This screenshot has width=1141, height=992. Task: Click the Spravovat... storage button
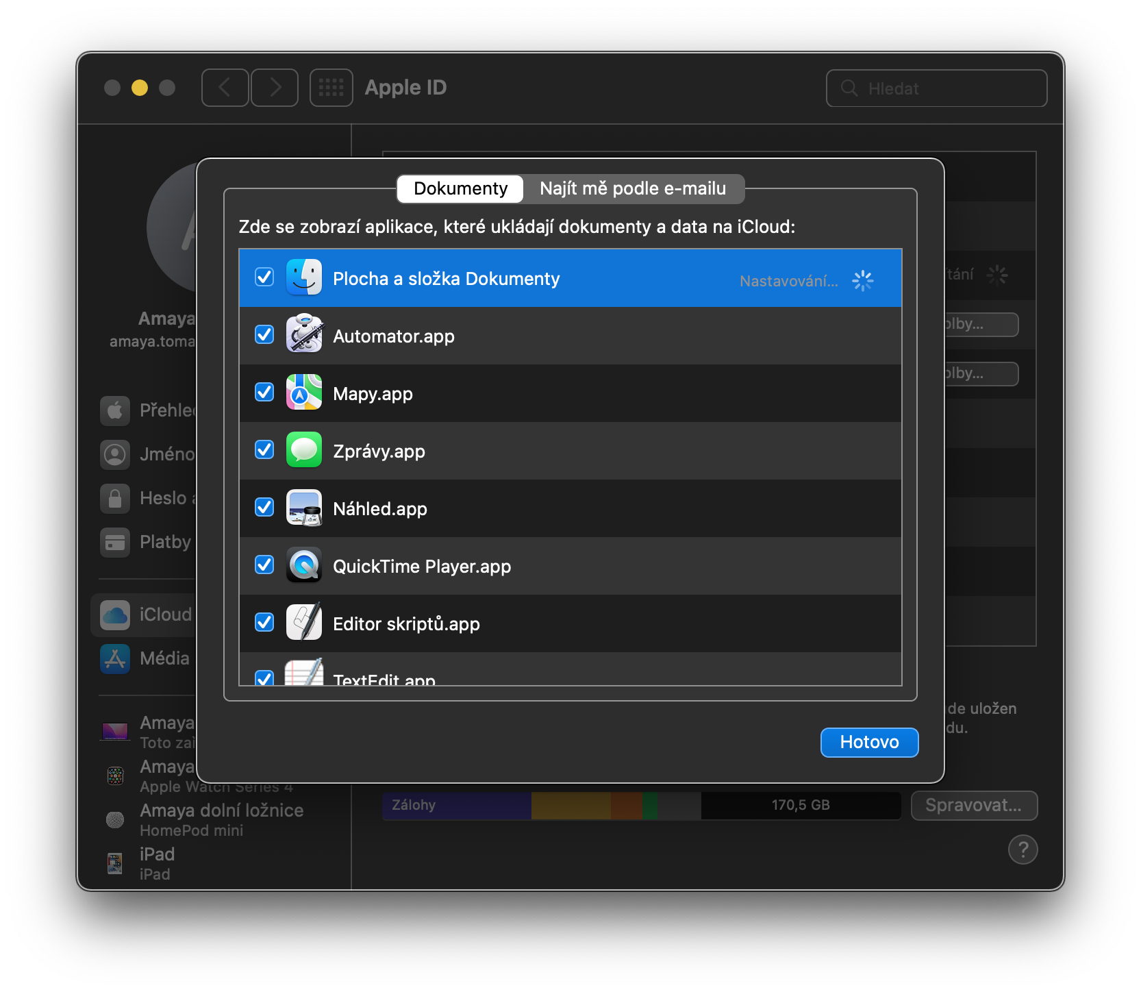[x=974, y=805]
